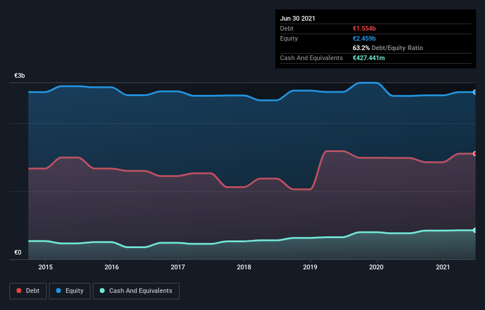
Task: Click the €0 y-axis label
Action: coord(18,252)
